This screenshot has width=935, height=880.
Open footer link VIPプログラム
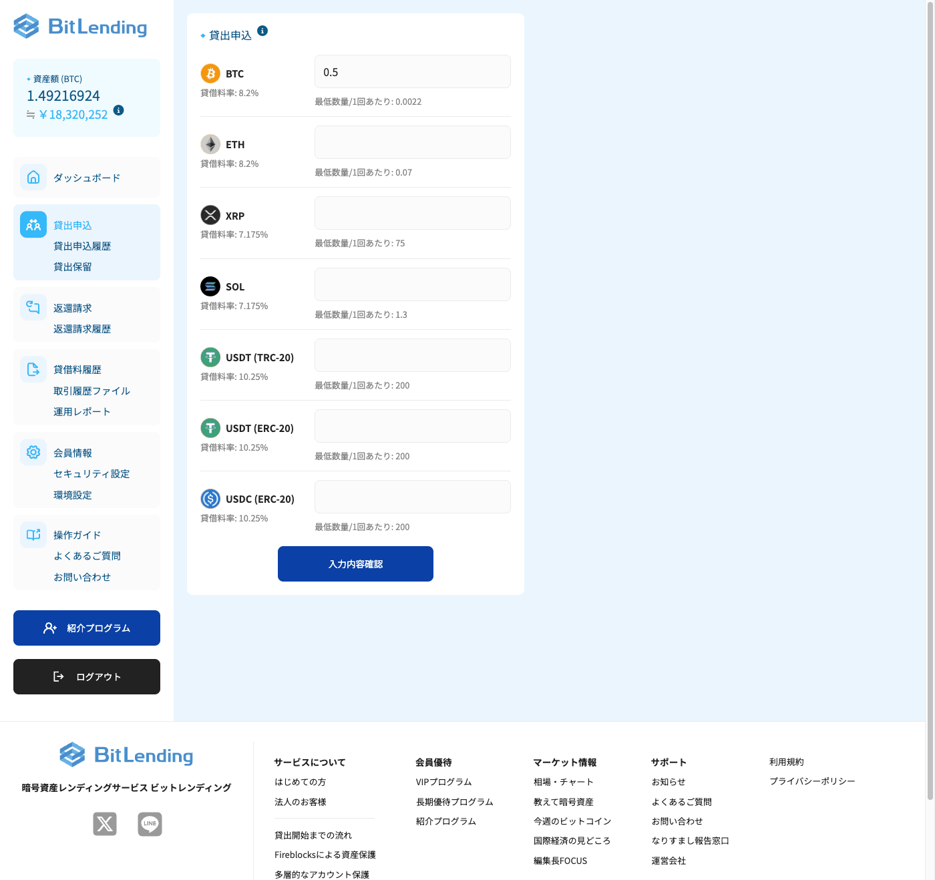pyautogui.click(x=443, y=782)
